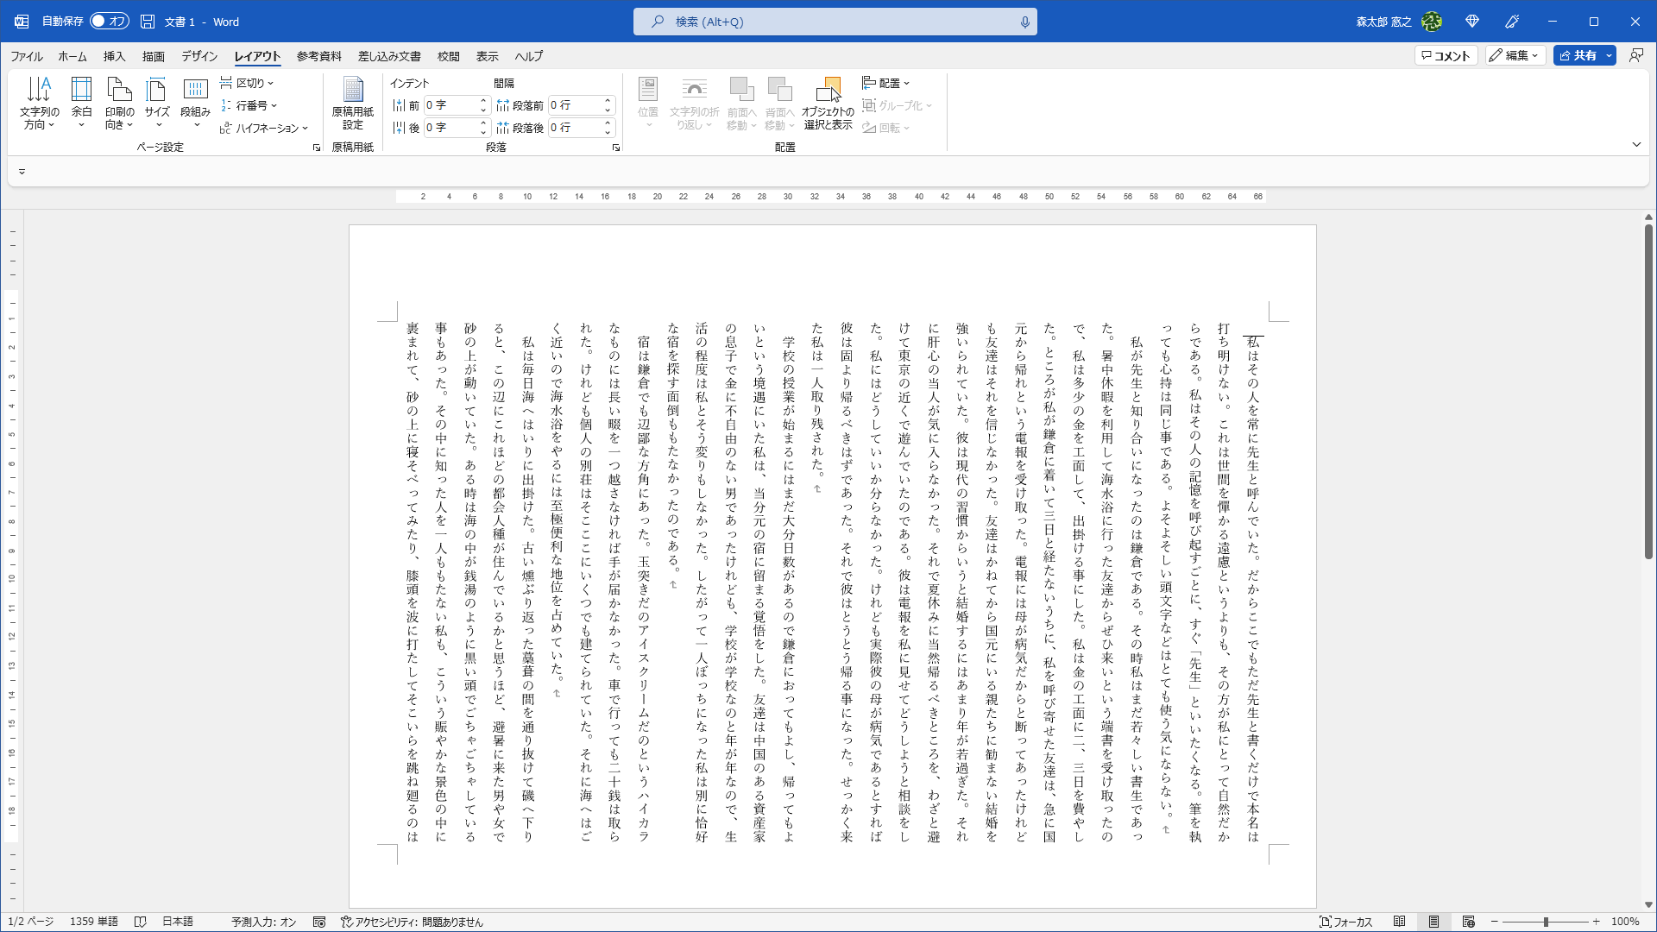Expand the 区切り breaks dropdown
Viewport: 1657px width, 932px height.
tap(249, 82)
